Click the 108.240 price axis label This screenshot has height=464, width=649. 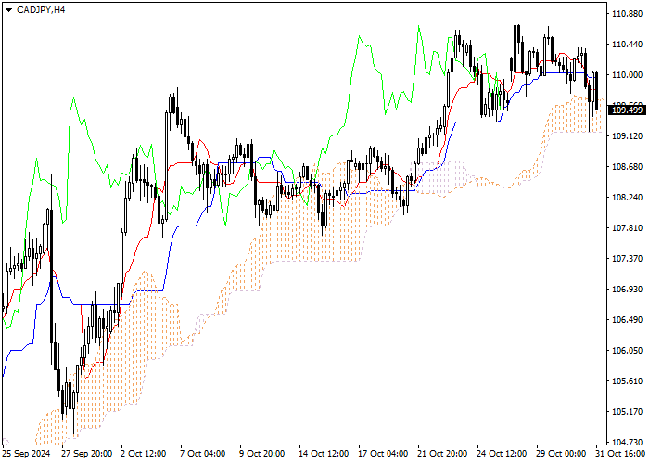point(627,198)
